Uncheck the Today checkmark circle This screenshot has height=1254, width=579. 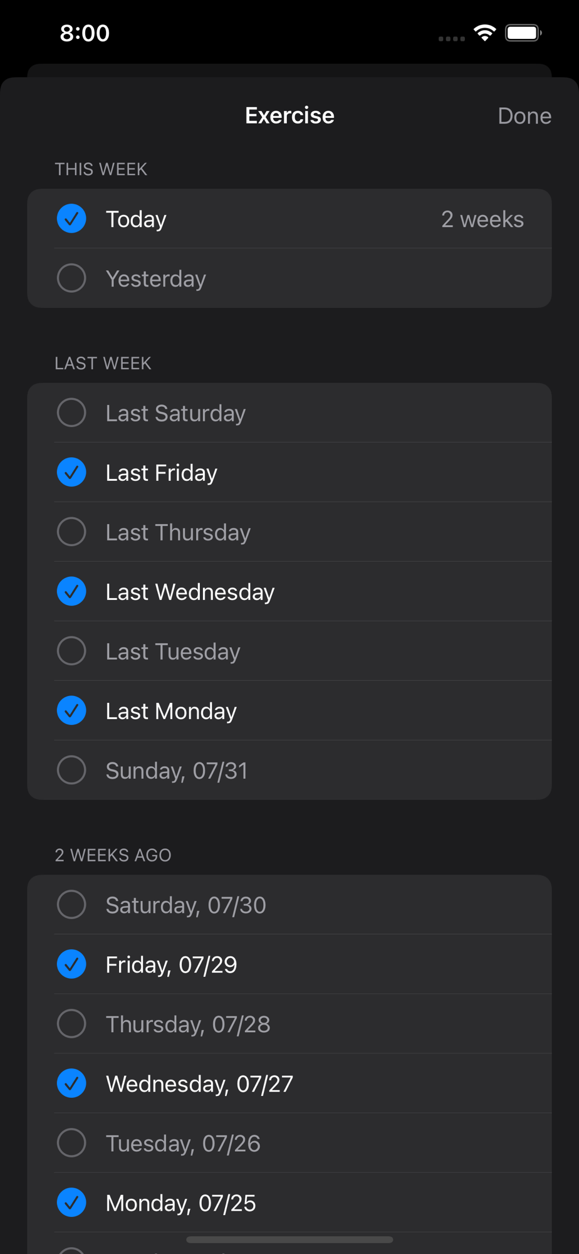pos(71,219)
